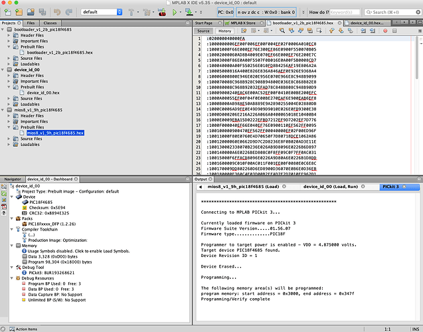
Task: Click the New Project toolbar icon
Action: point(19,12)
